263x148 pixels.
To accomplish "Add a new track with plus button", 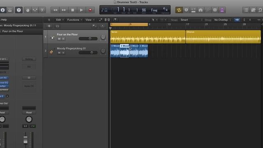I will [x=49, y=26].
